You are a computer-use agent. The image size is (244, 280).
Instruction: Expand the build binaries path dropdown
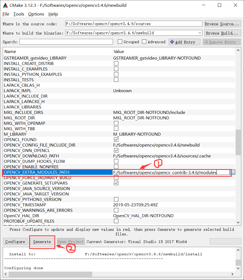pos(200,33)
